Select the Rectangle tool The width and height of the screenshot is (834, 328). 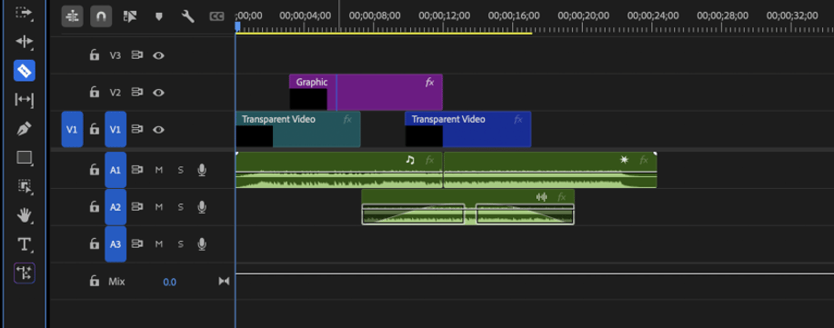pos(25,157)
